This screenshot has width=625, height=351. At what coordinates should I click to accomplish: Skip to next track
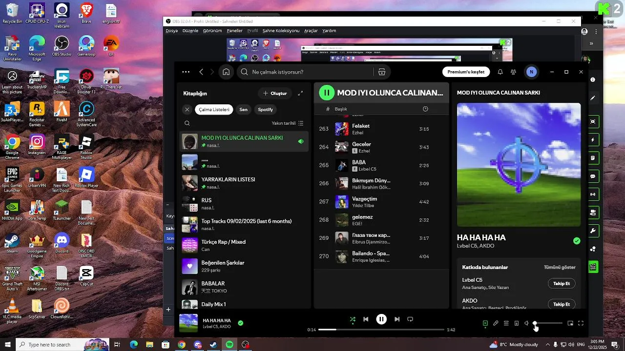pyautogui.click(x=397, y=319)
